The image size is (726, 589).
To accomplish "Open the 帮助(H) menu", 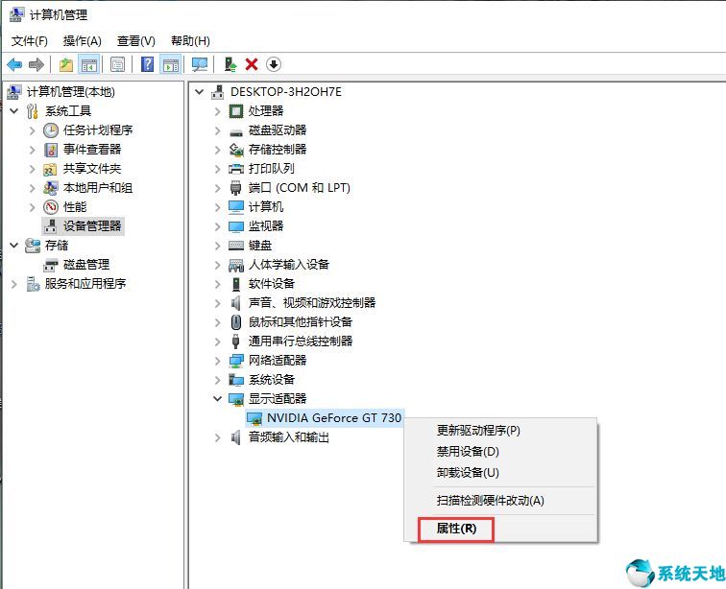I will click(x=190, y=41).
